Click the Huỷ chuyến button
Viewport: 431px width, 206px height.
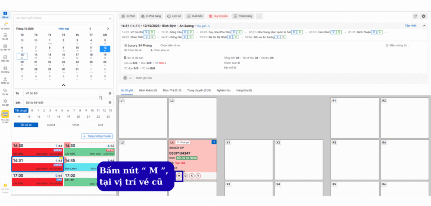(218, 16)
